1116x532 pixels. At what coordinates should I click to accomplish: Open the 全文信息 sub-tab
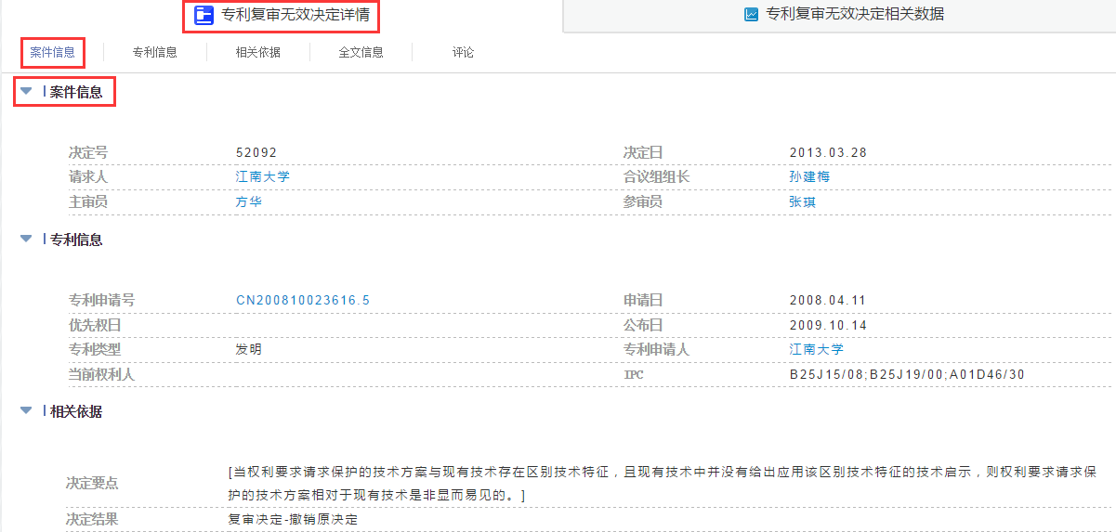click(x=361, y=52)
